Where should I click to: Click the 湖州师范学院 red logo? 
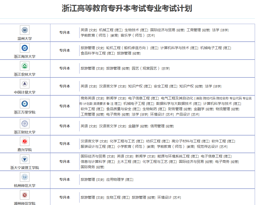tap(25, 195)
